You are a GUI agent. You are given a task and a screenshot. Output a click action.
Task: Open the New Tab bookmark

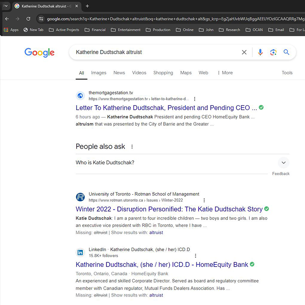34,30
